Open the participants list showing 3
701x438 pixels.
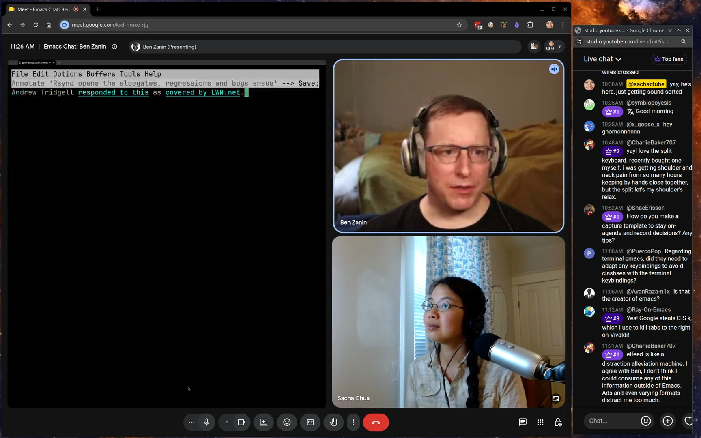tap(554, 47)
